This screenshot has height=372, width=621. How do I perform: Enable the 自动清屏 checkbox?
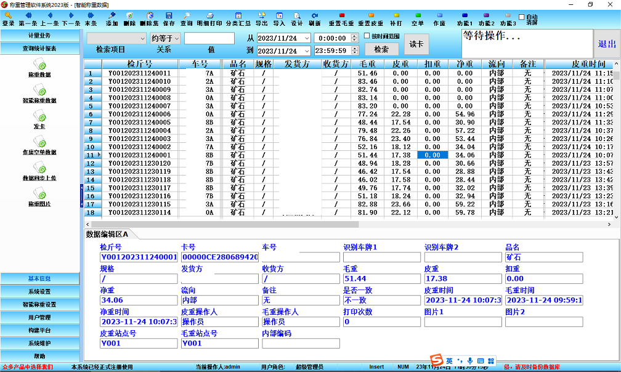[x=522, y=17]
